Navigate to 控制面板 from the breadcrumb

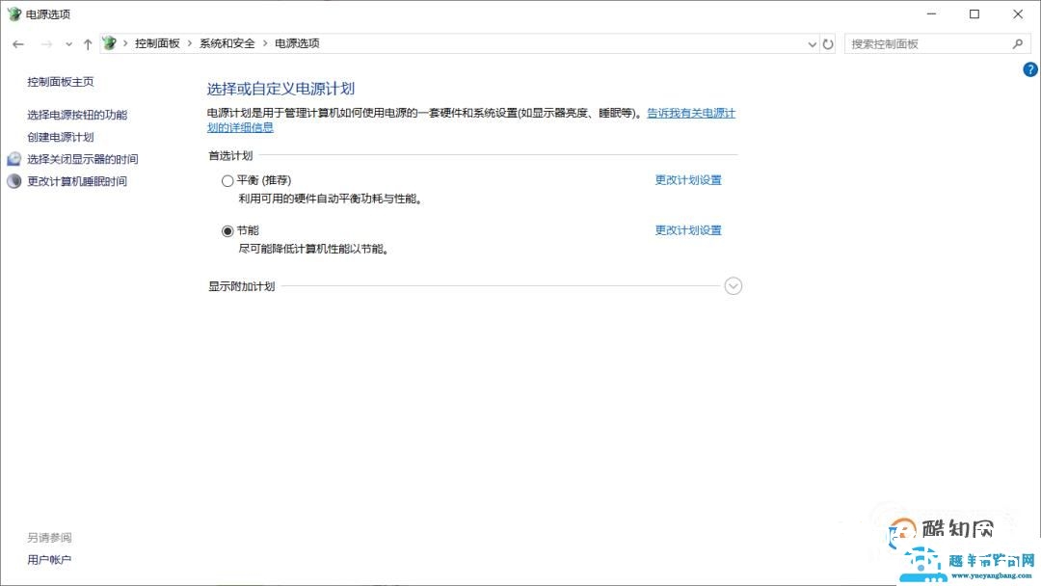pos(157,43)
